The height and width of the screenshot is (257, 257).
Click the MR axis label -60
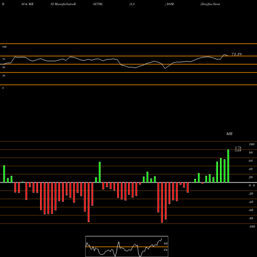[251, 210]
